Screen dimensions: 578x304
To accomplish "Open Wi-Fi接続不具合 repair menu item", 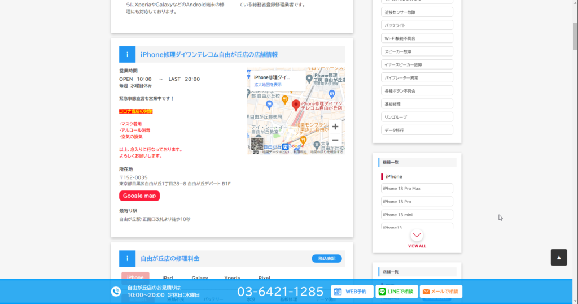I will pos(417,38).
